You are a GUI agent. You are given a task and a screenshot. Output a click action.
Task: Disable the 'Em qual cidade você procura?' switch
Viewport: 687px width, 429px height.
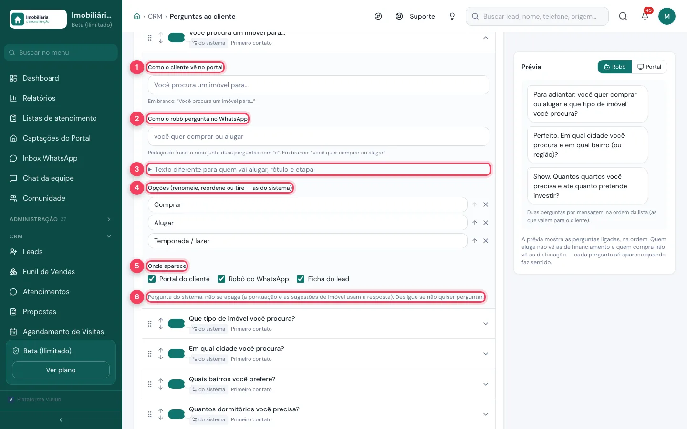click(x=177, y=354)
